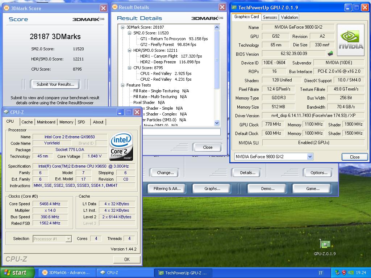Collapse the 3DMark Score: 28187 tree node
The image size is (371, 278).
pyautogui.click(x=122, y=27)
